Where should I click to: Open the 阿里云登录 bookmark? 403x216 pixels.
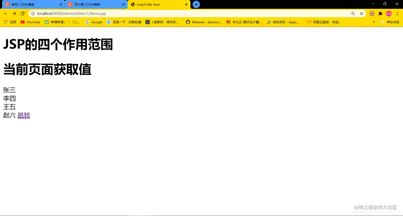click(324, 22)
